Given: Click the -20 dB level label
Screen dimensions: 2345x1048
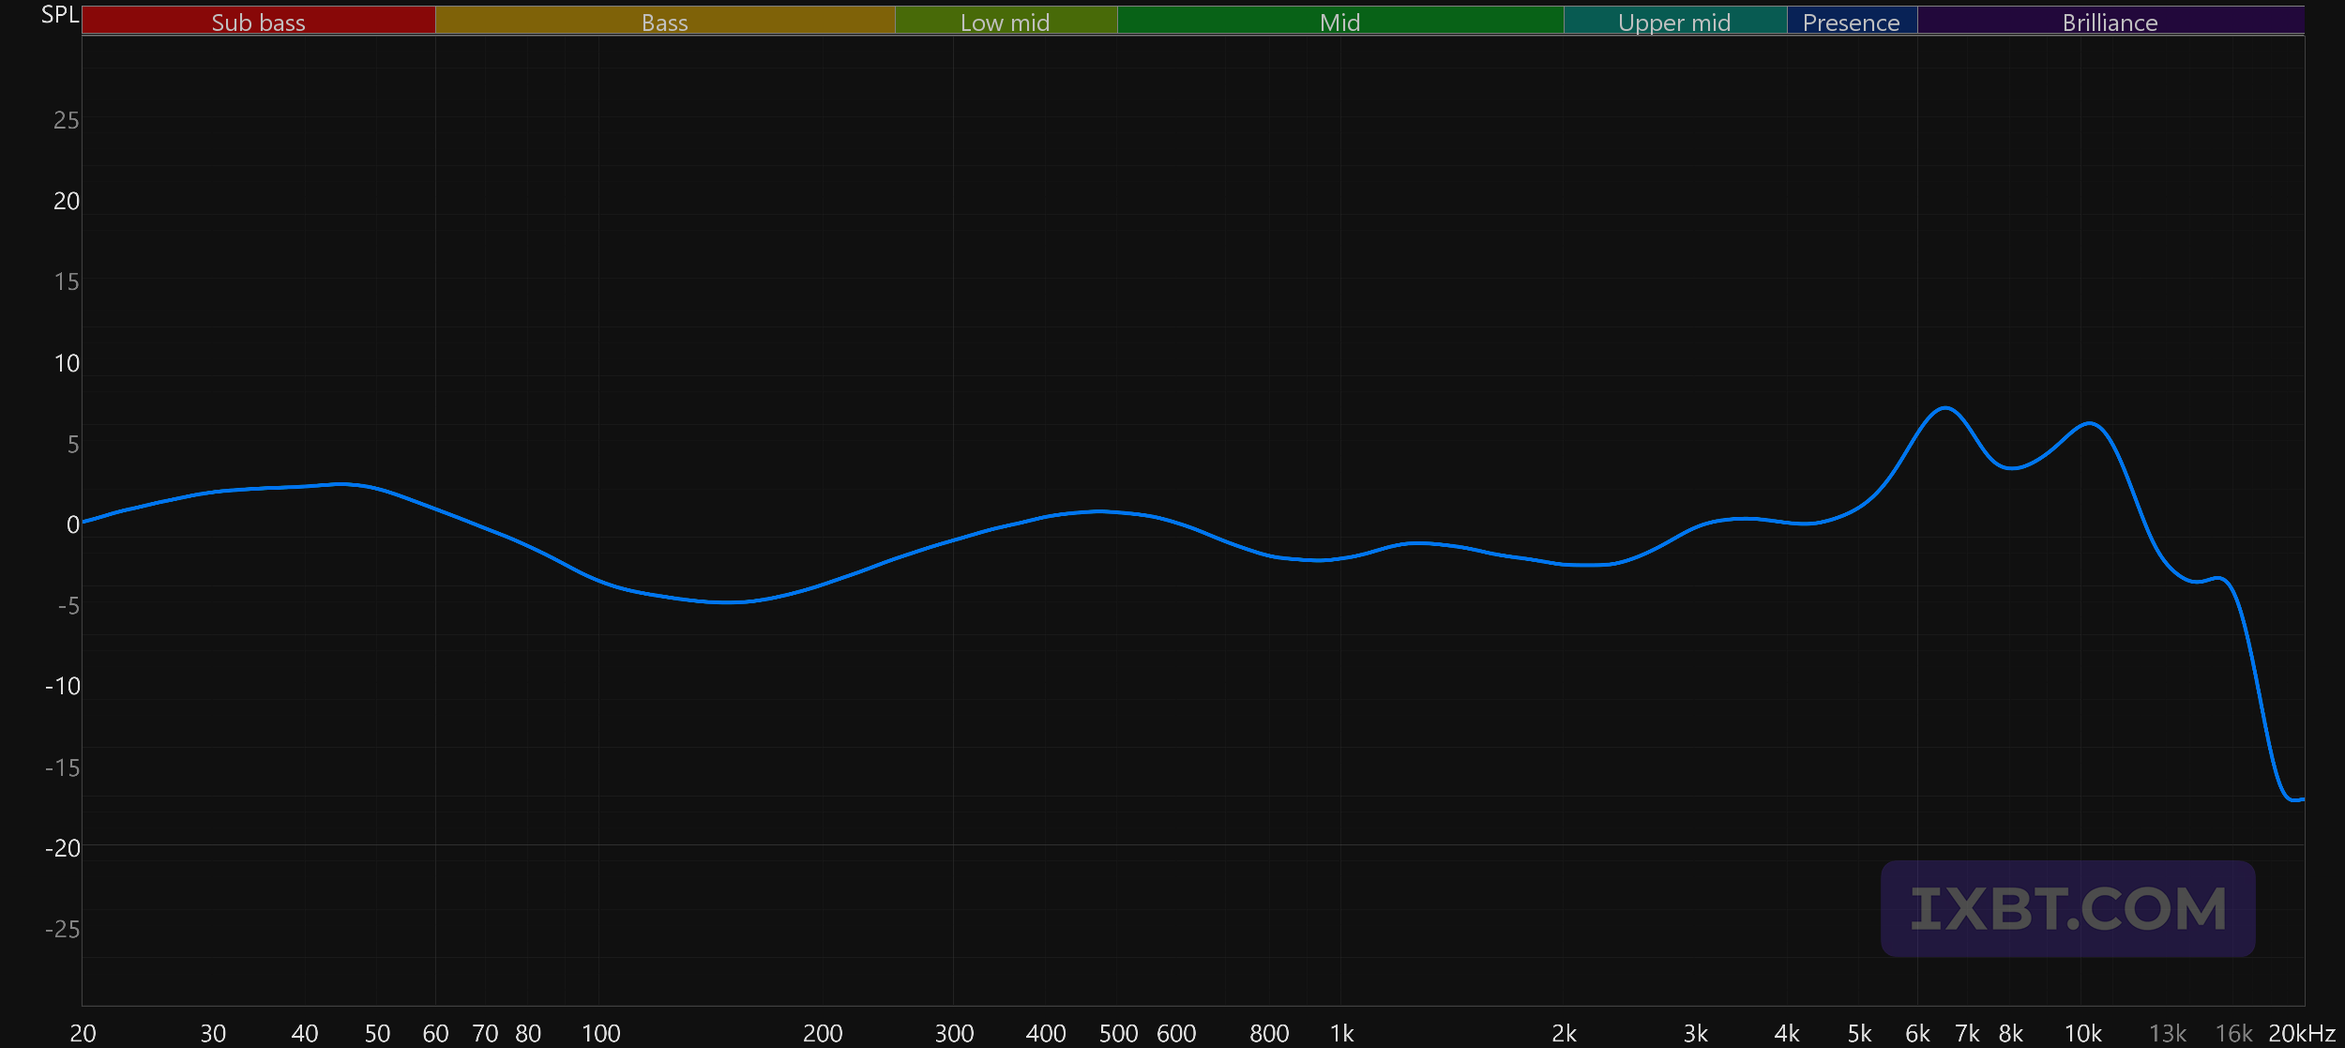Looking at the screenshot, I should coord(62,848).
